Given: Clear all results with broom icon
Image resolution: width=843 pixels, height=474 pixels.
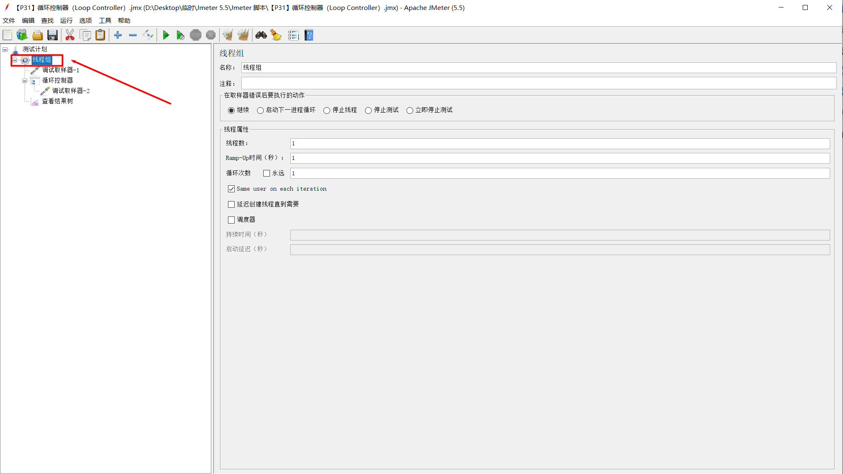Looking at the screenshot, I should pos(276,35).
